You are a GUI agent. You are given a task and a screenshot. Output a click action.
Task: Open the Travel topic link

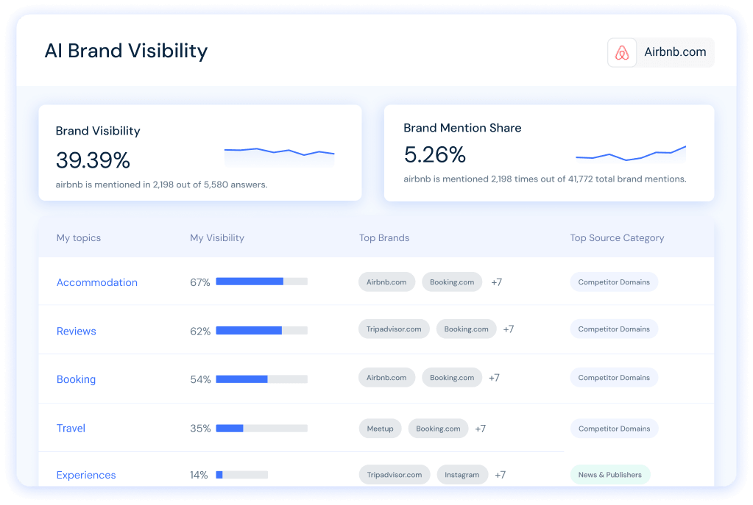(71, 429)
